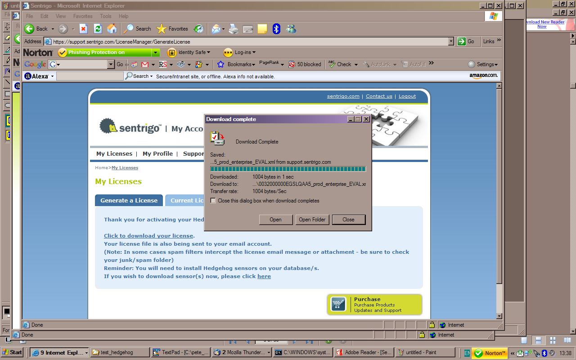Click the Alexa search input field
Image resolution: width=576 pixels, height=360 pixels.
pos(90,76)
